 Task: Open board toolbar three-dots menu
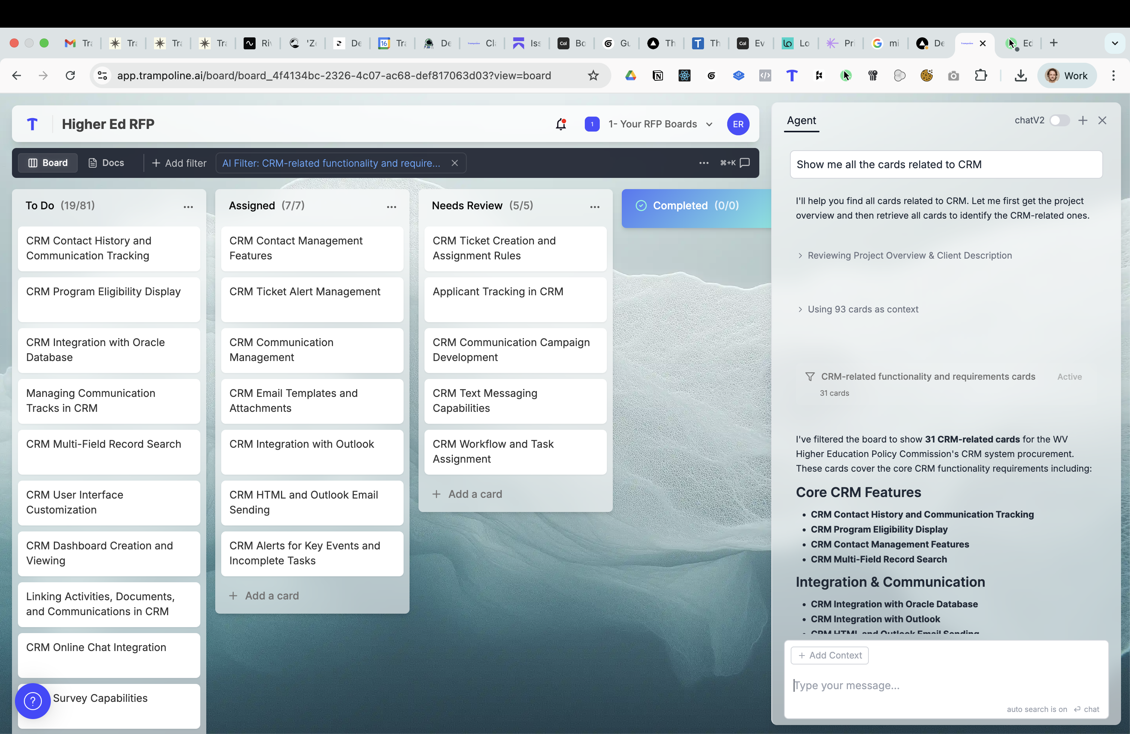tap(704, 163)
